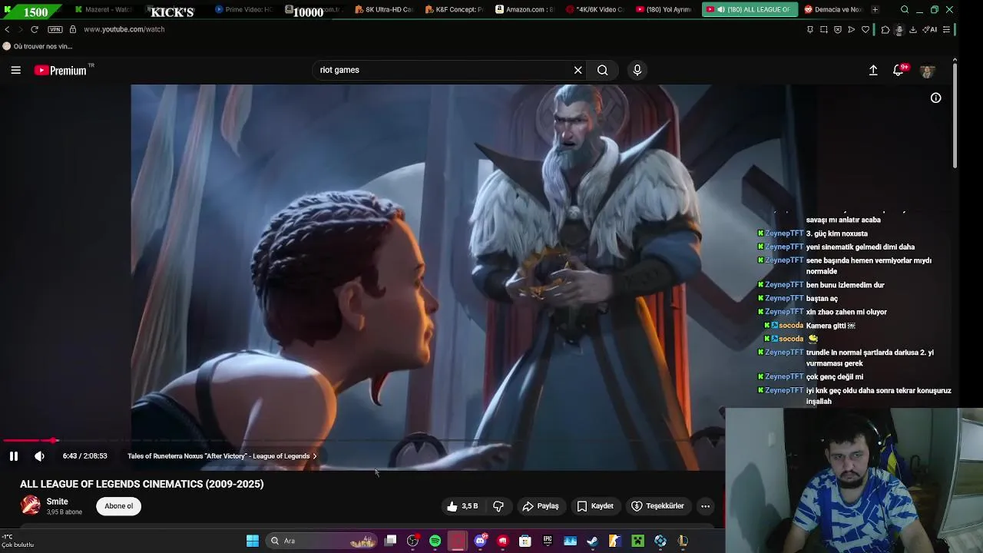Dislike the video
Image resolution: width=983 pixels, height=553 pixels.
(498, 506)
